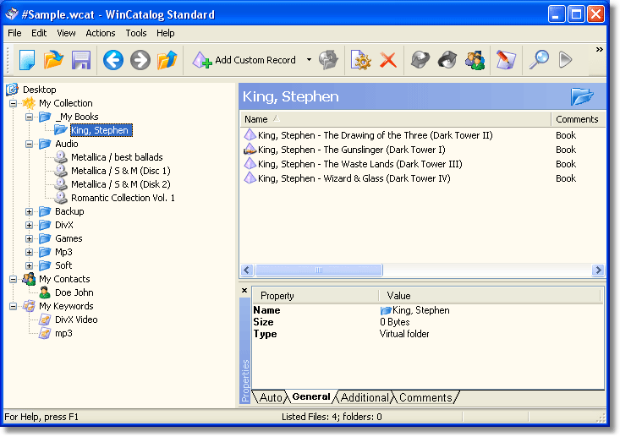Click the folder icon in King, Stephen header
620x437 pixels.
tap(582, 97)
